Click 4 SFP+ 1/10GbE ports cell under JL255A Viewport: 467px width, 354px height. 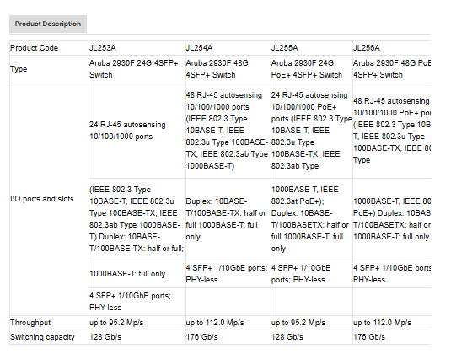(312, 274)
